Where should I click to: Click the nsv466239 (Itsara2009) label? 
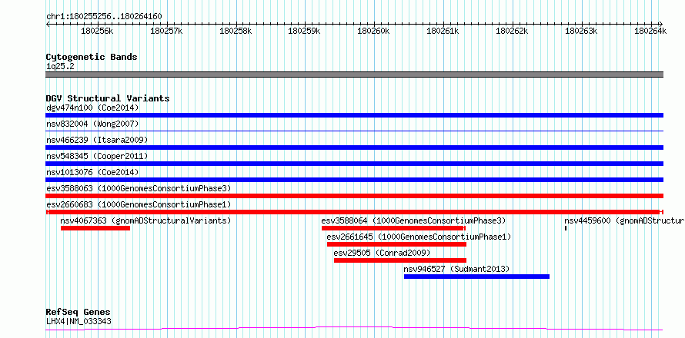(x=97, y=140)
